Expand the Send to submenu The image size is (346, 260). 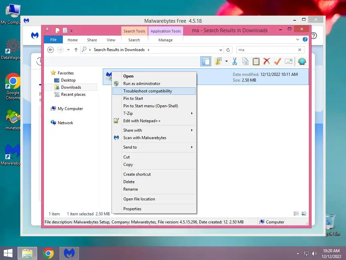tap(154, 147)
